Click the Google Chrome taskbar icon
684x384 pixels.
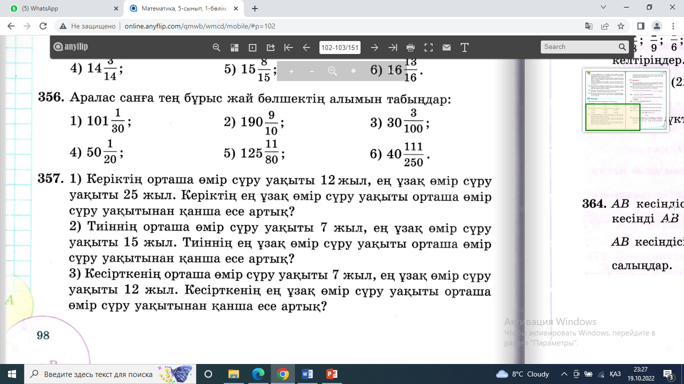click(283, 374)
